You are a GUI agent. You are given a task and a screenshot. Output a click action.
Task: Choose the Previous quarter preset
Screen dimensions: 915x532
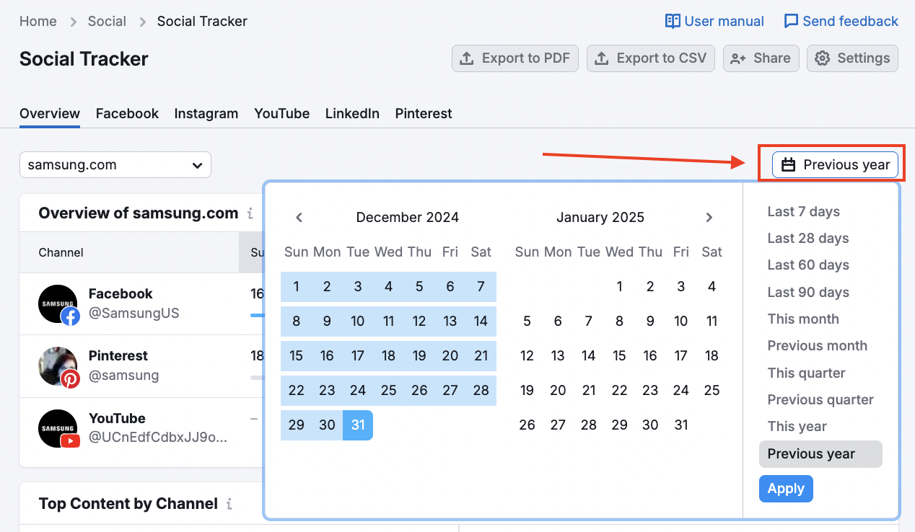tap(820, 399)
